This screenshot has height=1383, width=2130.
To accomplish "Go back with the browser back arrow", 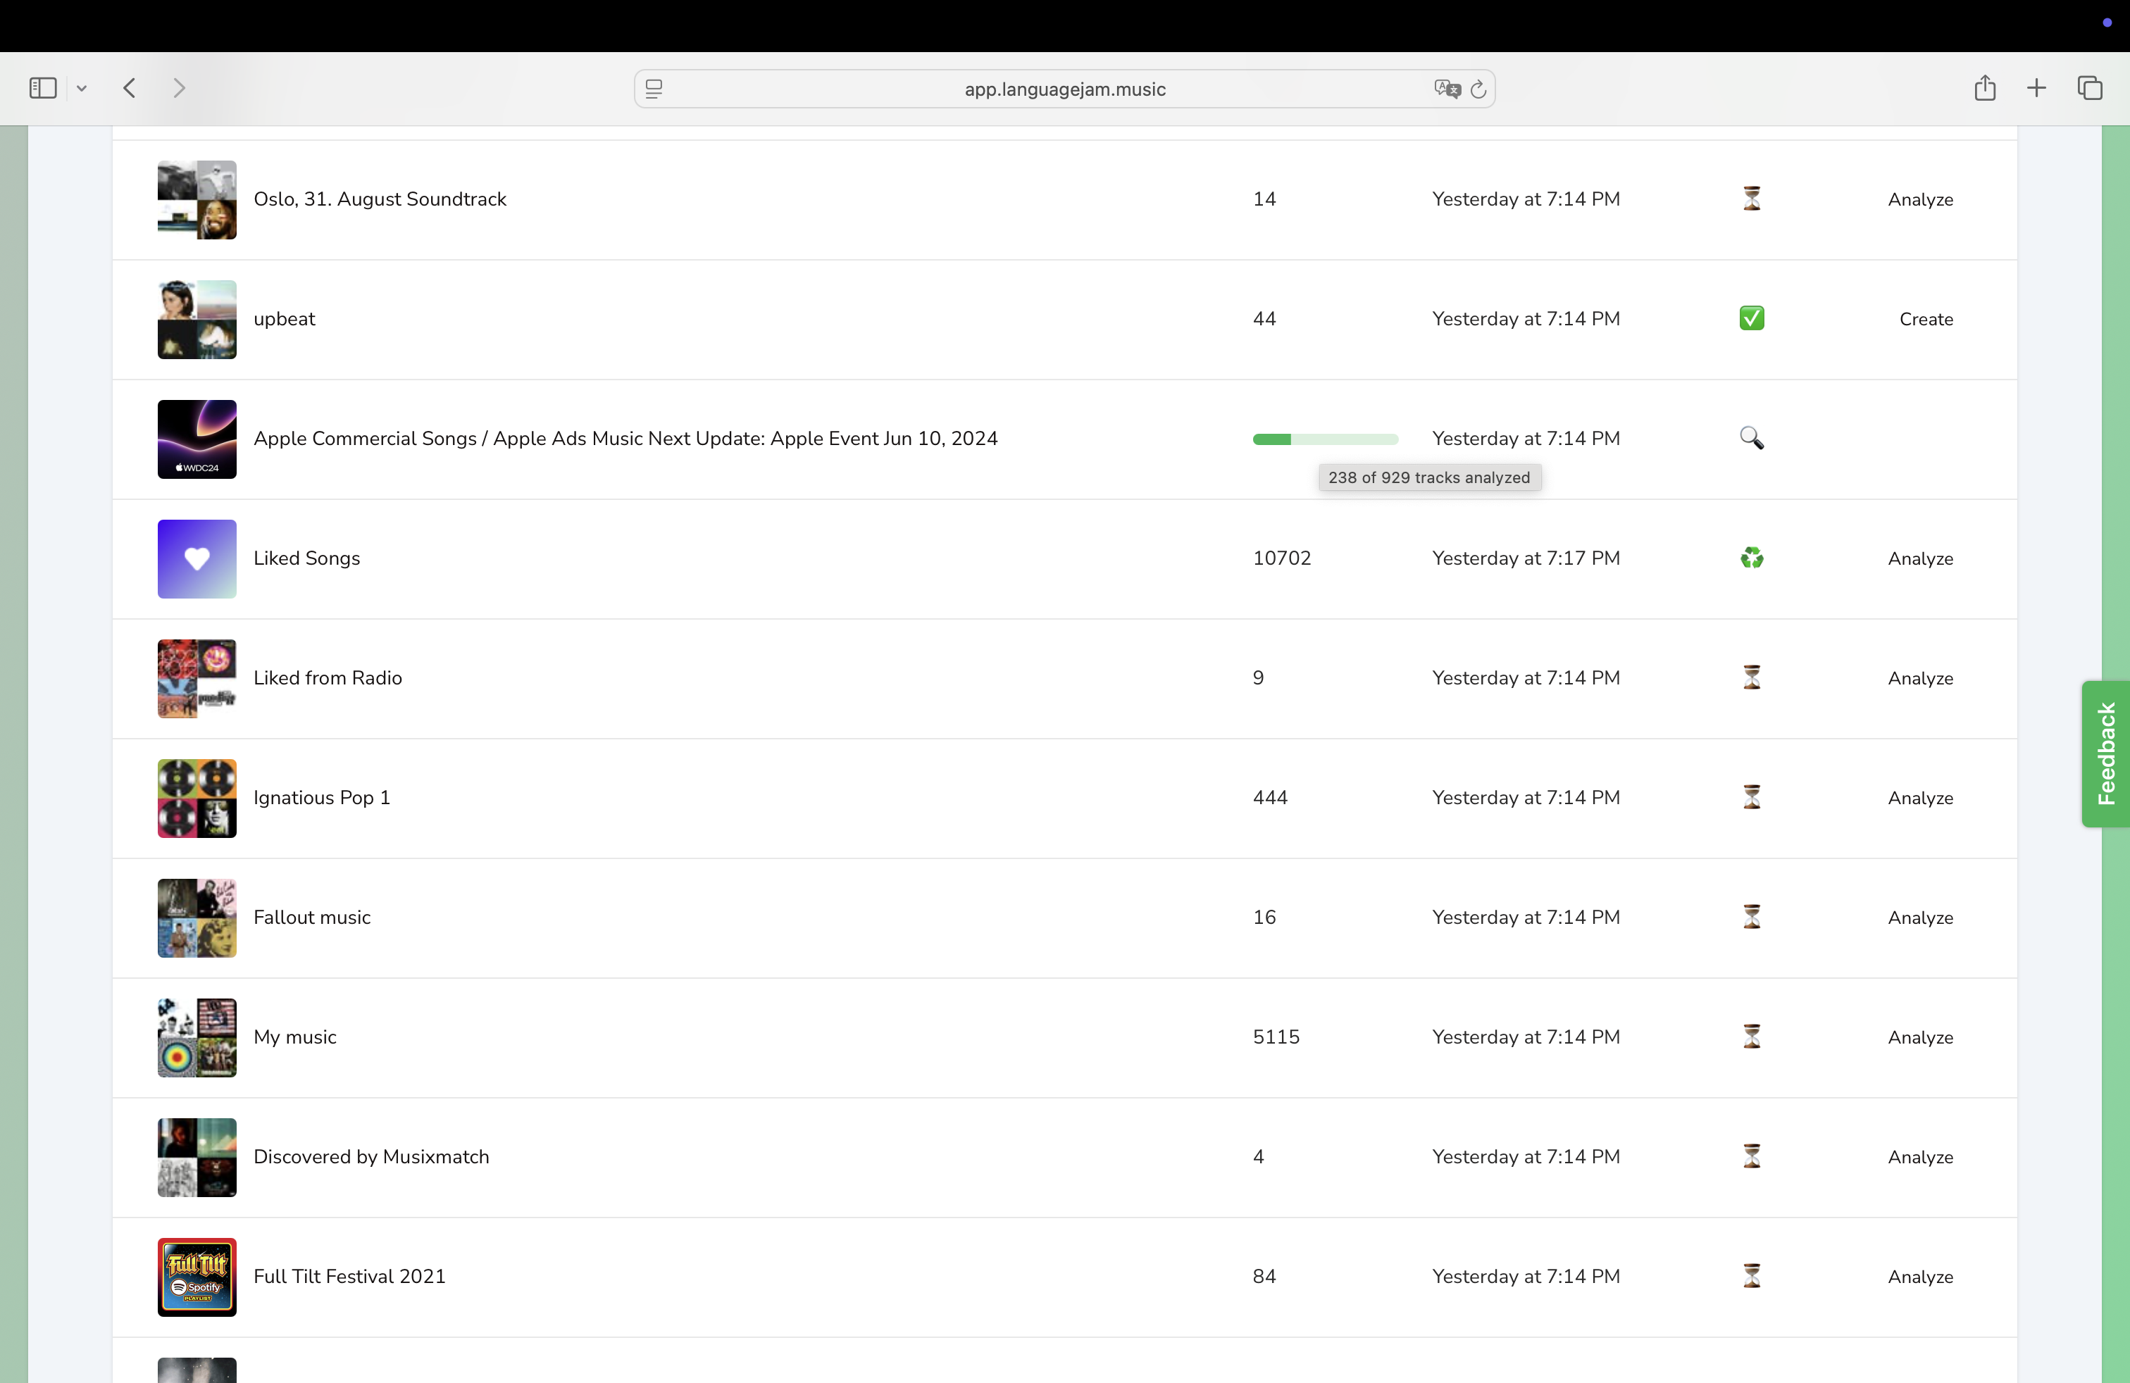I will [x=130, y=87].
